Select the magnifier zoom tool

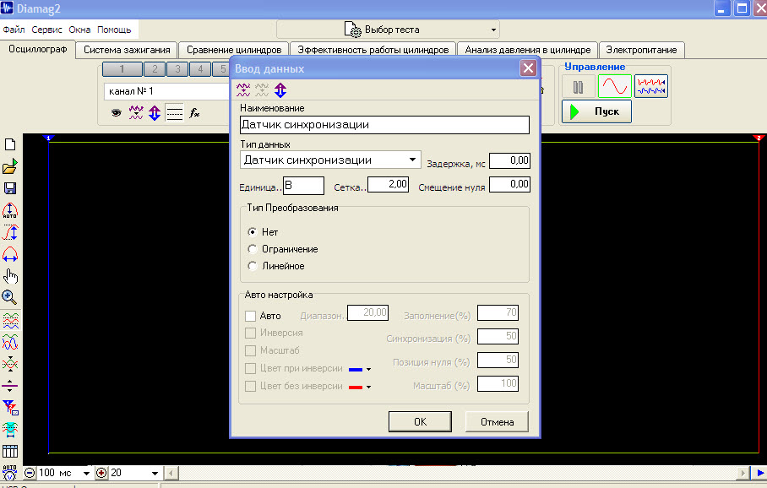(x=10, y=297)
